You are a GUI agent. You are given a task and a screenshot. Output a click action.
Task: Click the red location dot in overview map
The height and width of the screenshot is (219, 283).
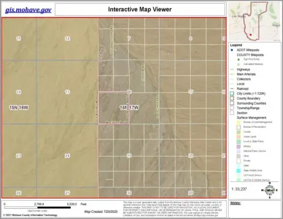point(251,35)
